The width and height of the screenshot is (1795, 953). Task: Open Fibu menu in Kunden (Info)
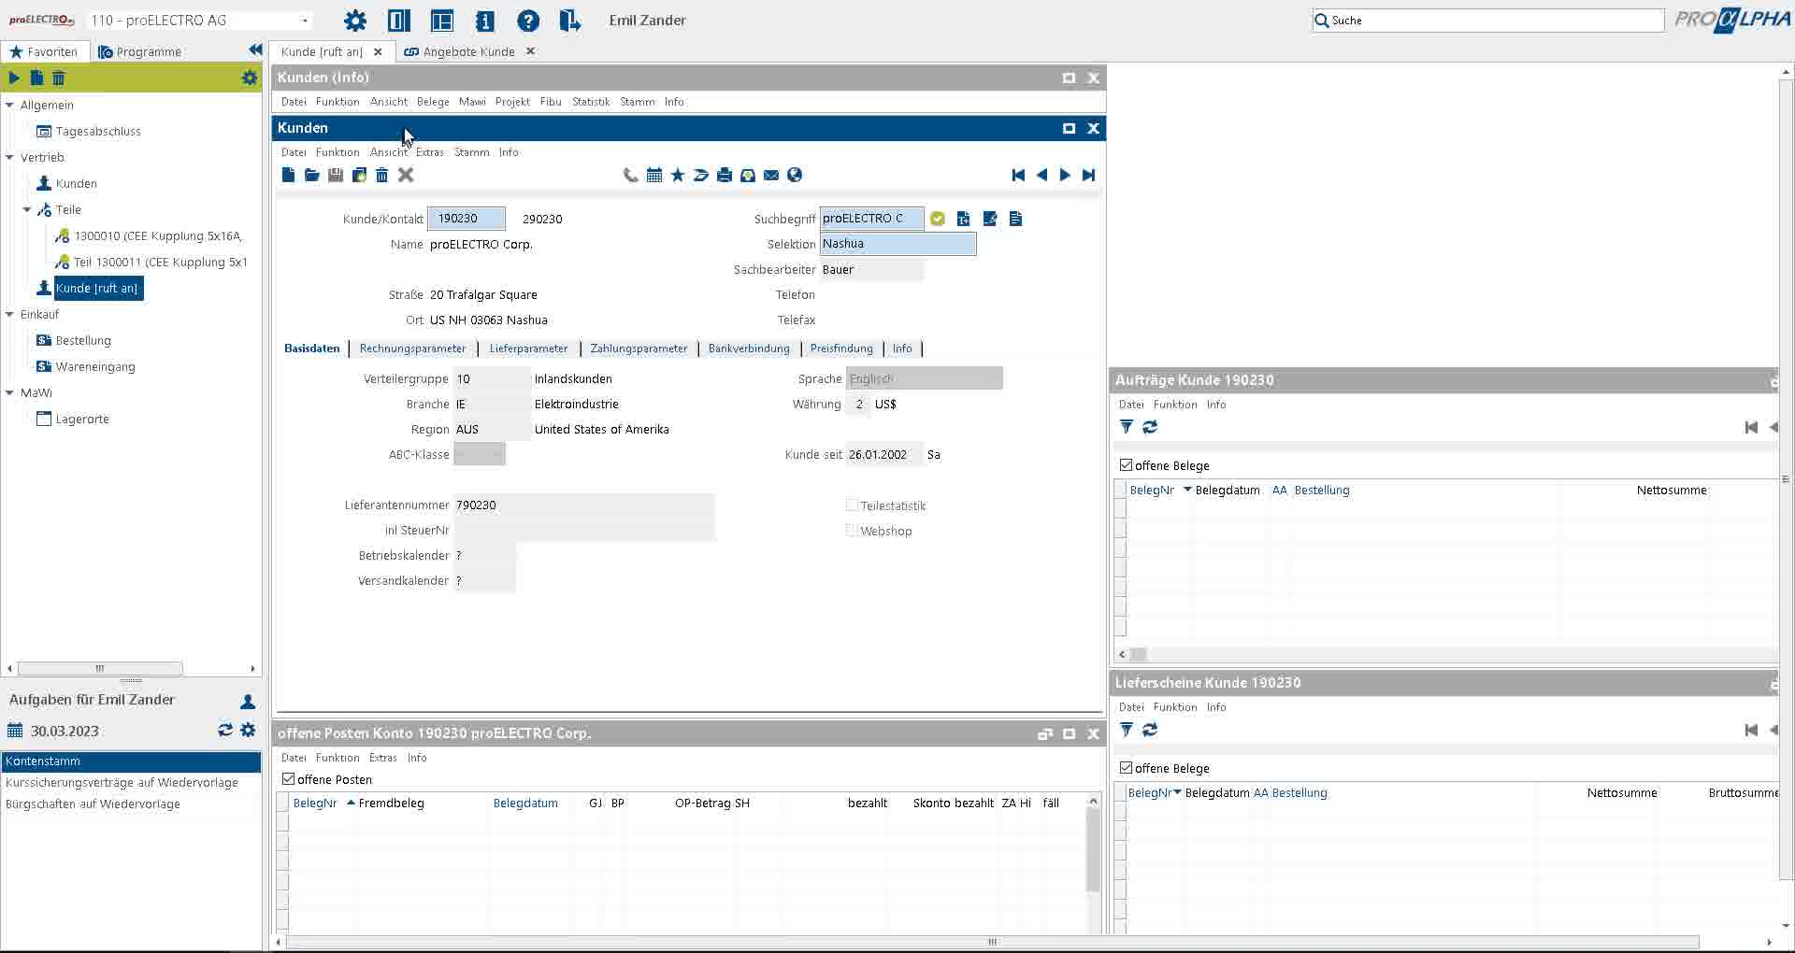(551, 102)
